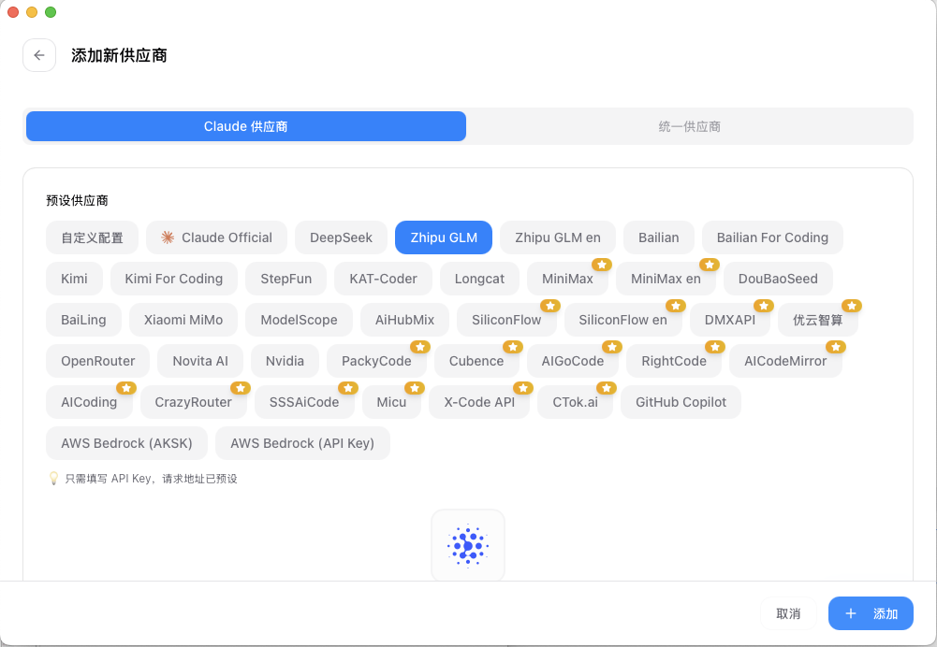Click the star badge on 优云智算
This screenshot has height=647, width=937.
point(852,306)
